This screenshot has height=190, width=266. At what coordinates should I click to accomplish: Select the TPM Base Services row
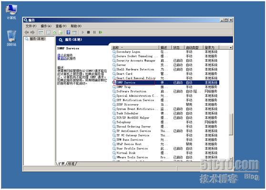tap(165, 140)
